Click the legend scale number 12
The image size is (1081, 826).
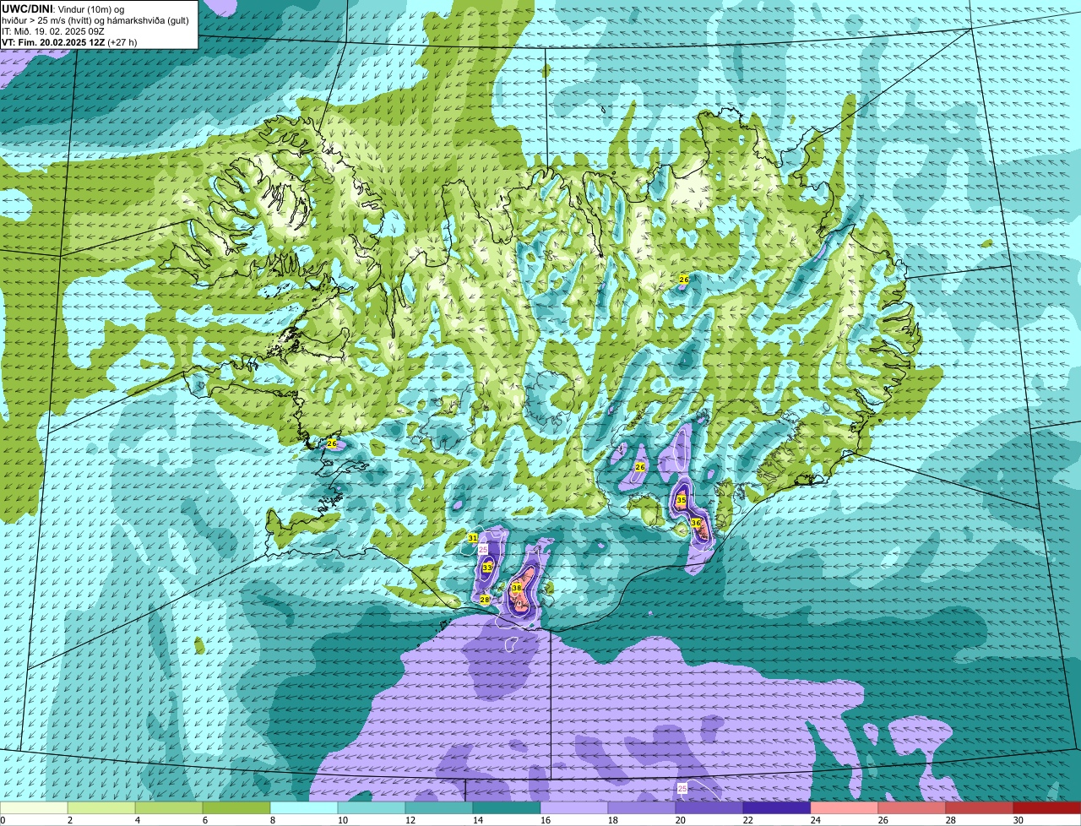pos(410,820)
